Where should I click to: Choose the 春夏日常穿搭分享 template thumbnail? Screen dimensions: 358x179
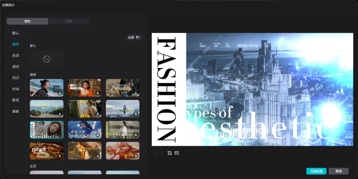85,130
